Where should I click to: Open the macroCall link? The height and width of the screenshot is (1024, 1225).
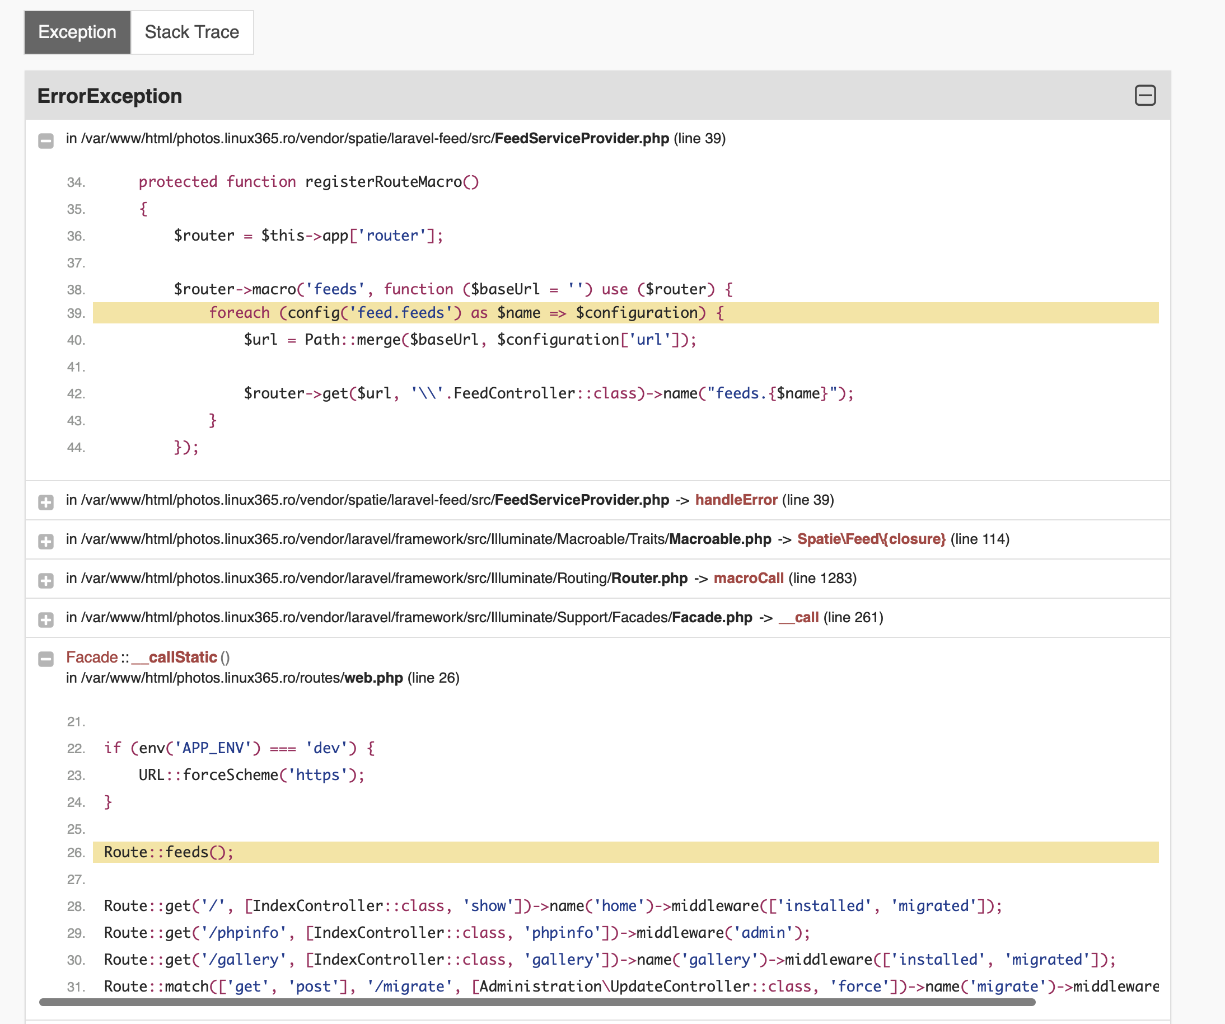click(x=749, y=578)
